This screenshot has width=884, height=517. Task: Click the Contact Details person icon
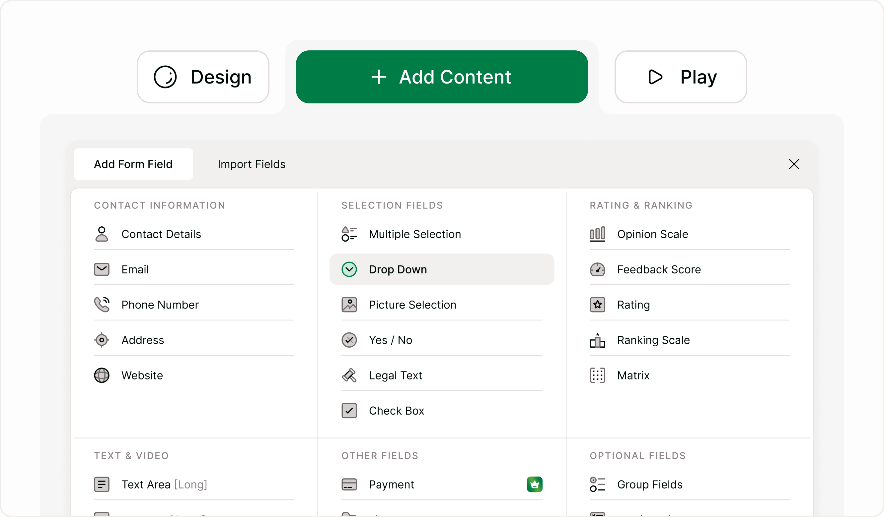[x=102, y=234]
